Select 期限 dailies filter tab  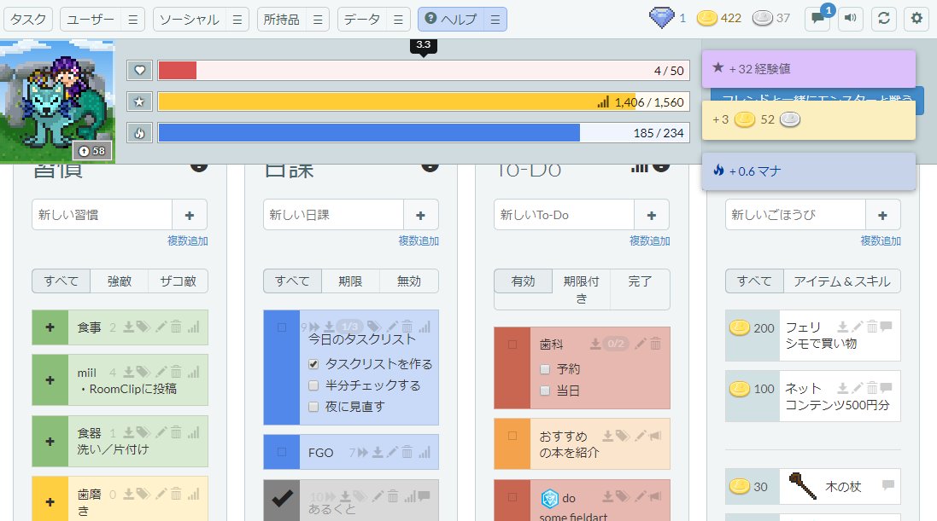[350, 281]
